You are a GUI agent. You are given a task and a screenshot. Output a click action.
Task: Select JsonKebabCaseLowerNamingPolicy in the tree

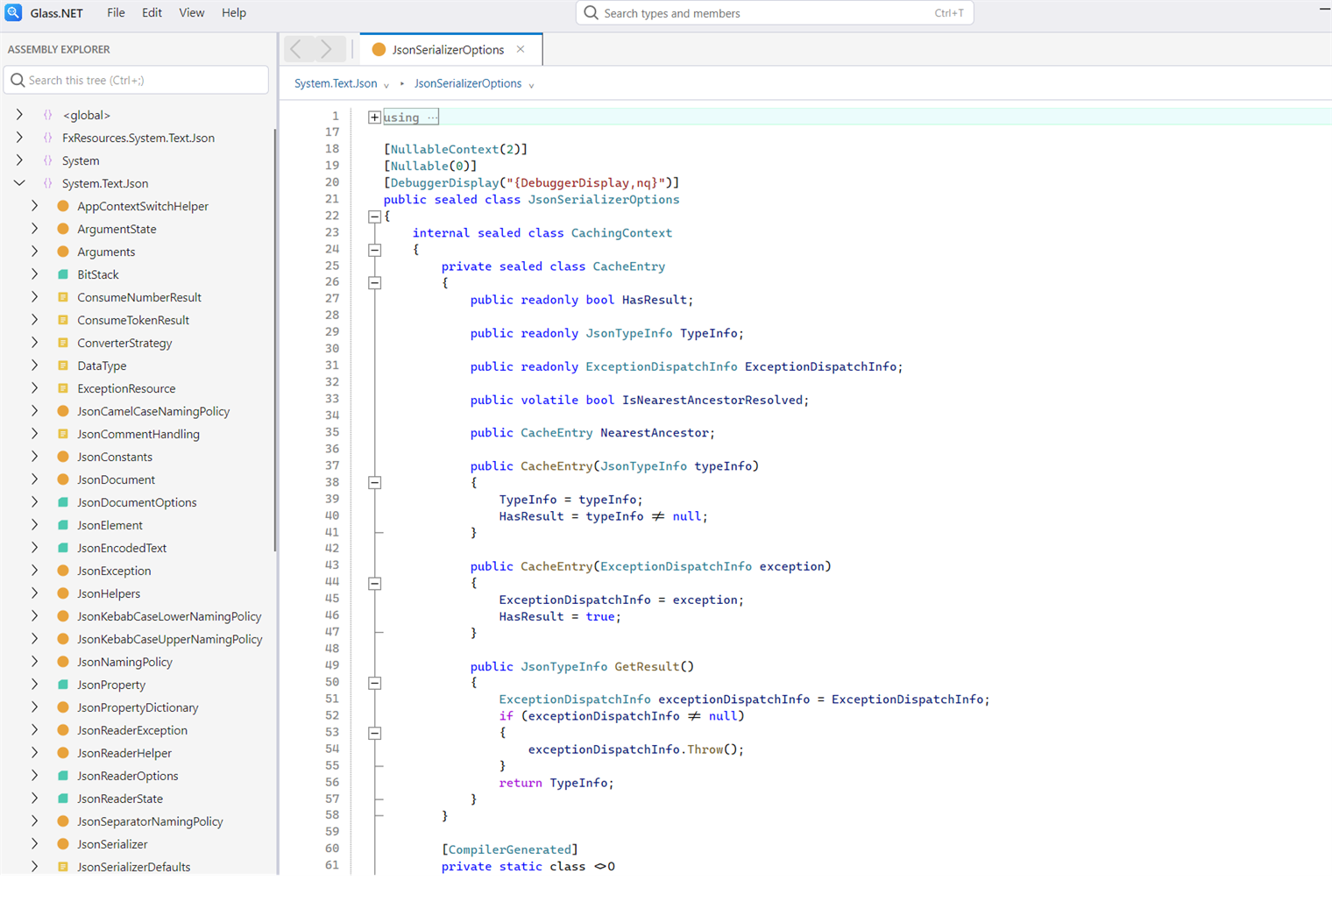[169, 616]
